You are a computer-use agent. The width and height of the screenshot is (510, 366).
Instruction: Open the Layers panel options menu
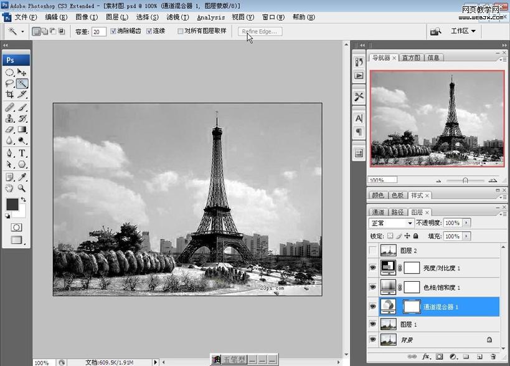[503, 214]
